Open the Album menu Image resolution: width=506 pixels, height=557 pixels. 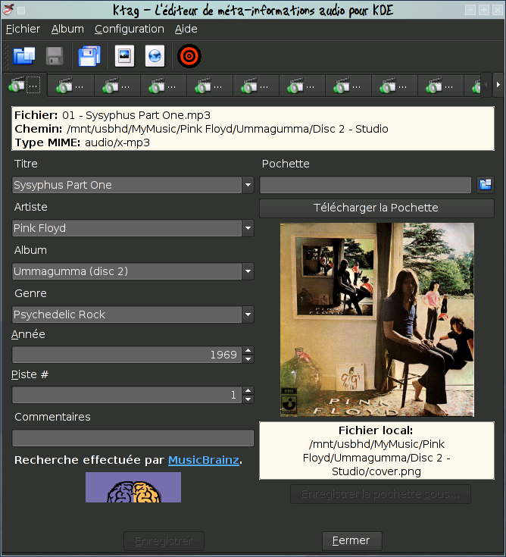pyautogui.click(x=67, y=29)
